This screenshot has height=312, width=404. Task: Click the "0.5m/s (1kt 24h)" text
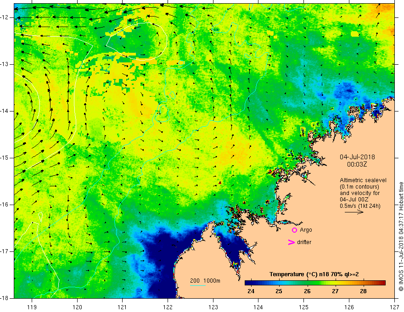tap(360, 206)
